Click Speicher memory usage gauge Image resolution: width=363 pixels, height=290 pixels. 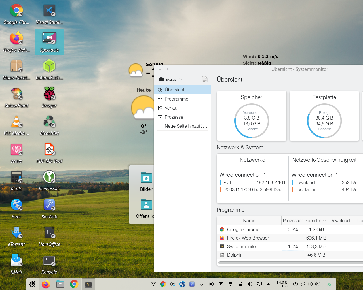[x=252, y=121]
